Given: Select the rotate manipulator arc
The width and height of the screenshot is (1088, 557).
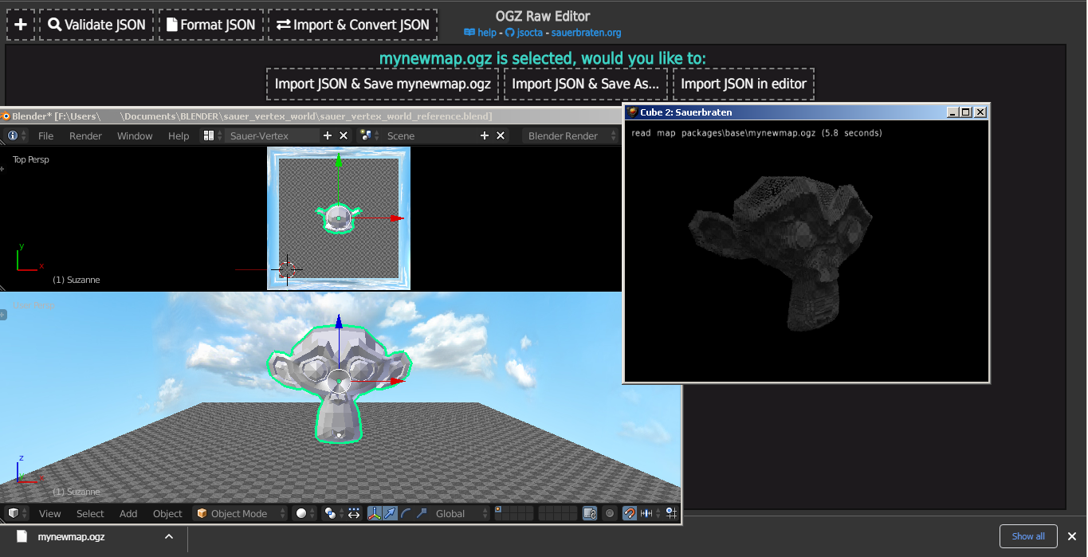Looking at the screenshot, I should pos(406,513).
